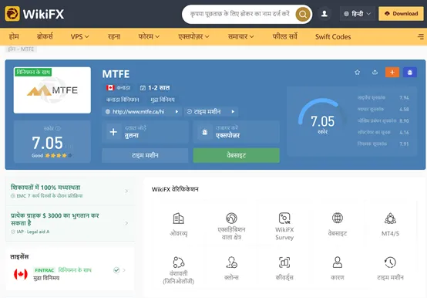Click the WikiFX logo
Image resolution: width=427 pixels, height=298 pixels.
tap(35, 14)
